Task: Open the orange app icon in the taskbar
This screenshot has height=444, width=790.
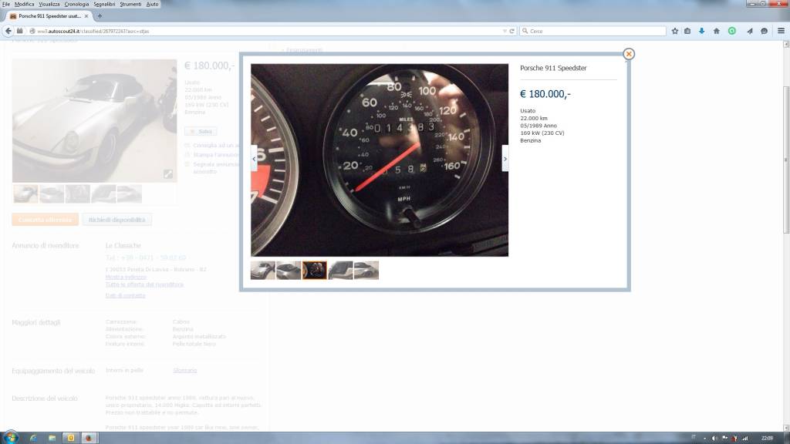Action: (x=70, y=438)
